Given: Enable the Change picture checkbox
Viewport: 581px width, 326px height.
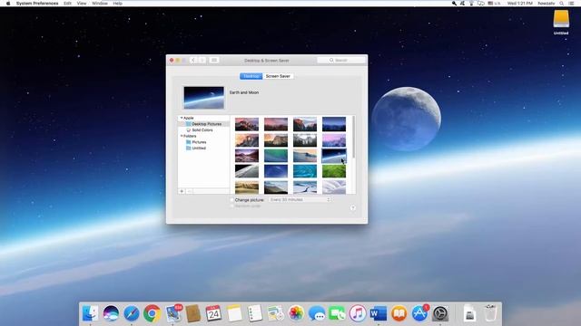Looking at the screenshot, I should click(232, 200).
